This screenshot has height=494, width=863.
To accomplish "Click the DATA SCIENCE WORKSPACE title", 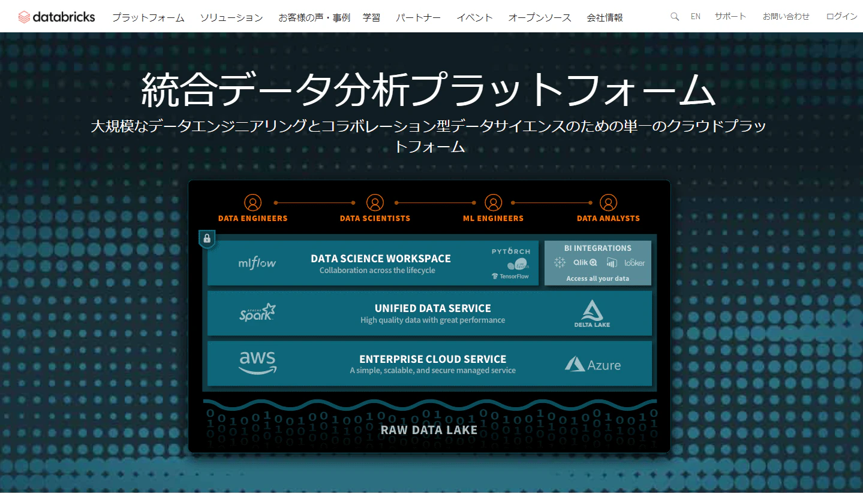I will (x=381, y=259).
